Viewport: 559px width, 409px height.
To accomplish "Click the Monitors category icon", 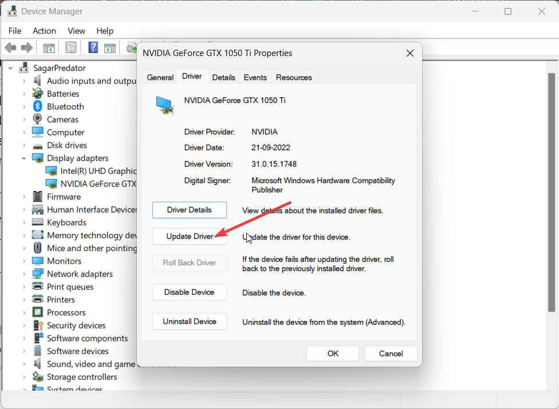I will pos(37,261).
